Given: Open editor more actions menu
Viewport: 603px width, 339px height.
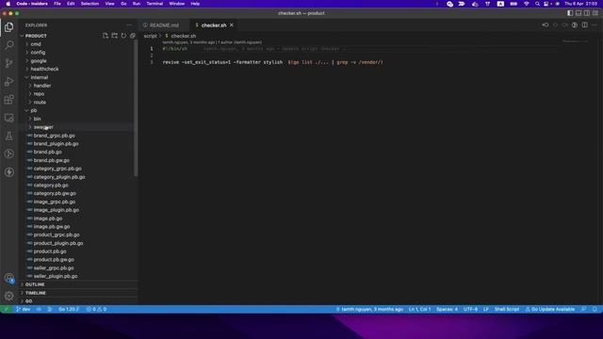Looking at the screenshot, I should pos(595,25).
